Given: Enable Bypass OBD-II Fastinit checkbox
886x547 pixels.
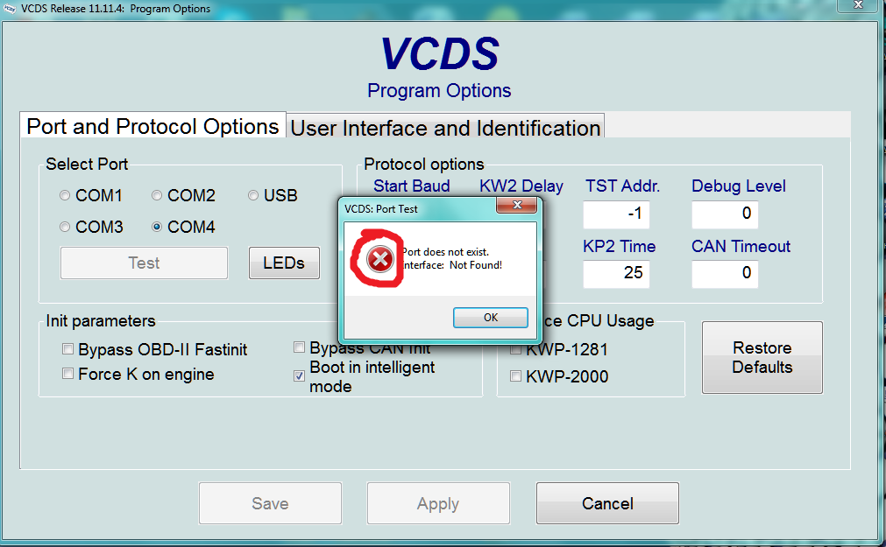Looking at the screenshot, I should pos(67,350).
